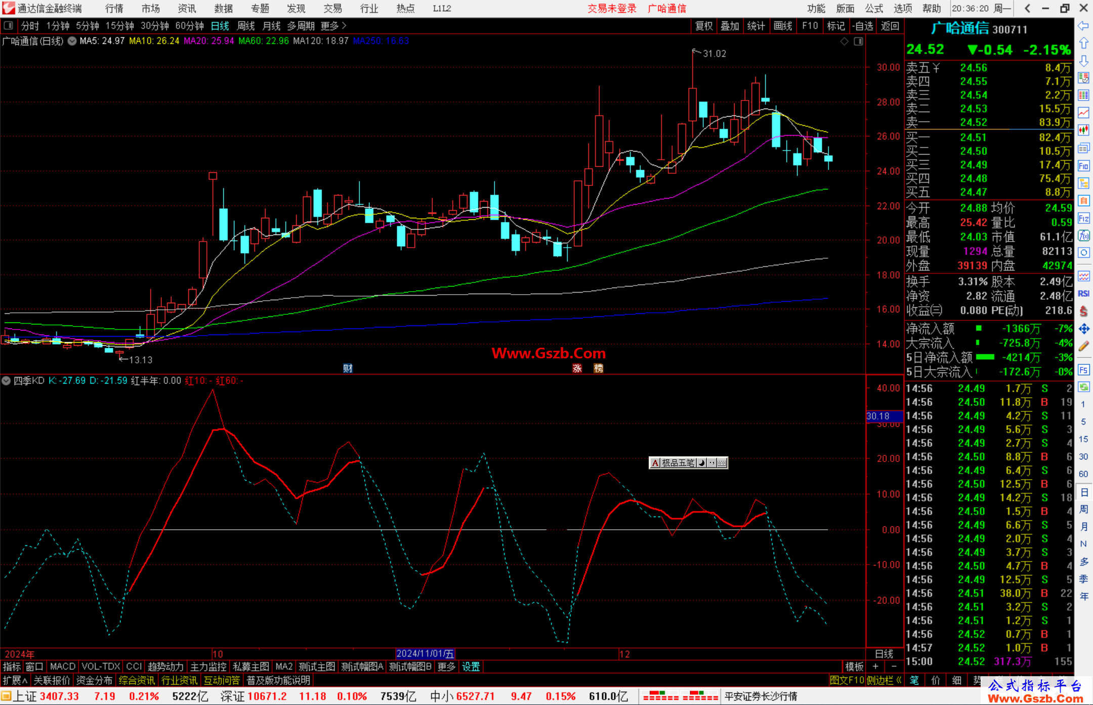Click the split panel icon atop main chart

click(x=858, y=41)
